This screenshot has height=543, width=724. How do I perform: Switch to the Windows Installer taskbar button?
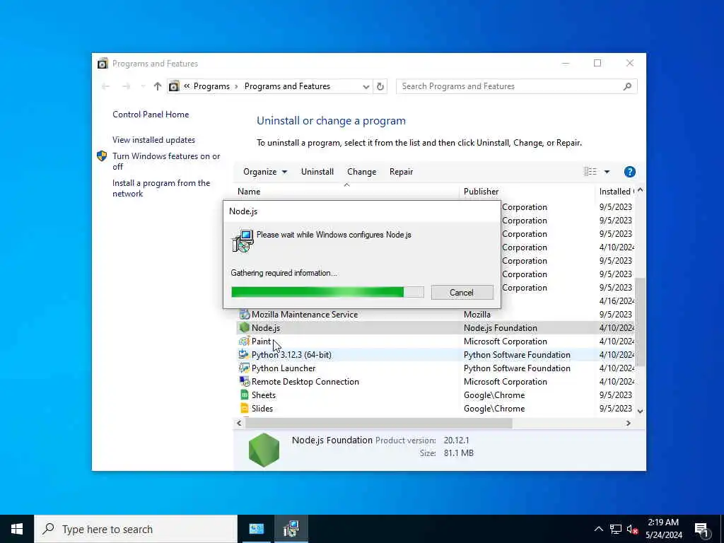[x=291, y=529]
